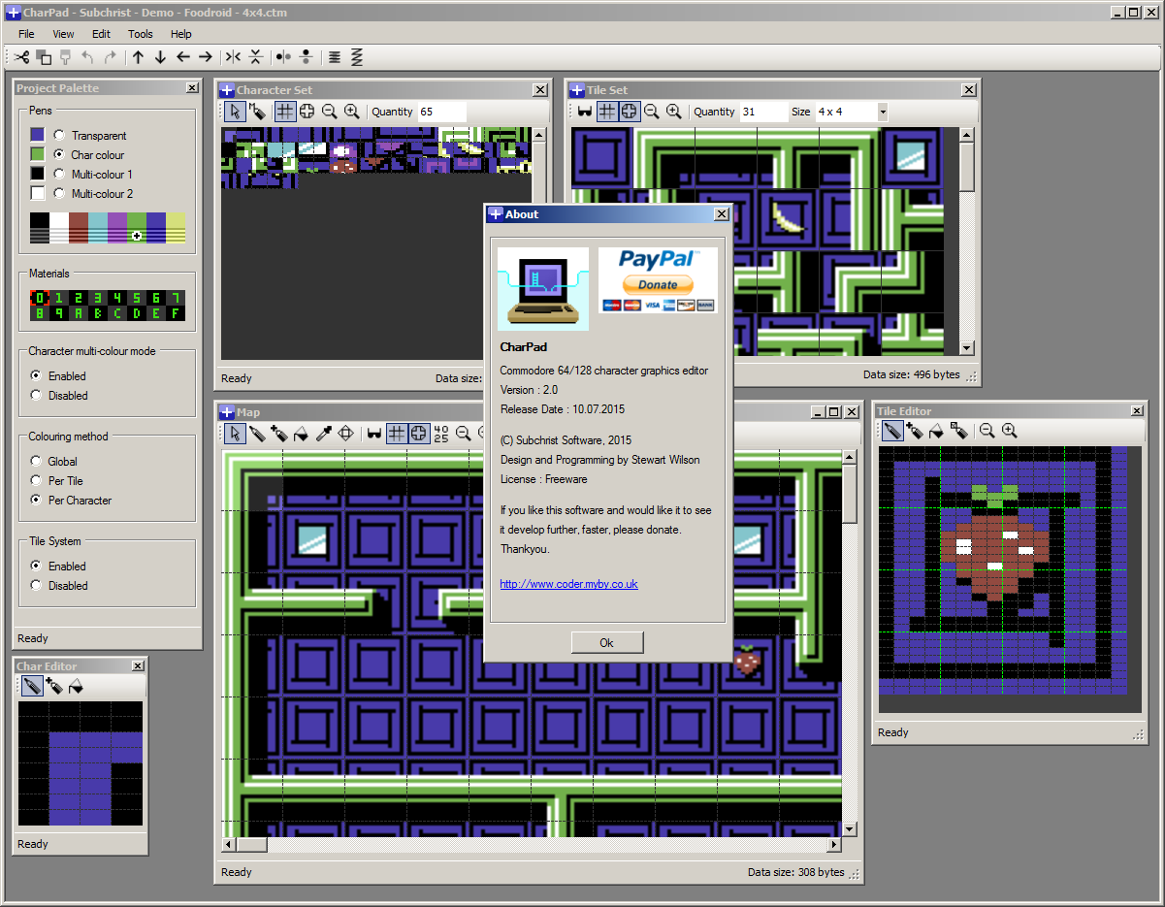1165x907 pixels.
Task: Click the Cut scissors icon in main toolbar
Action: (21, 57)
